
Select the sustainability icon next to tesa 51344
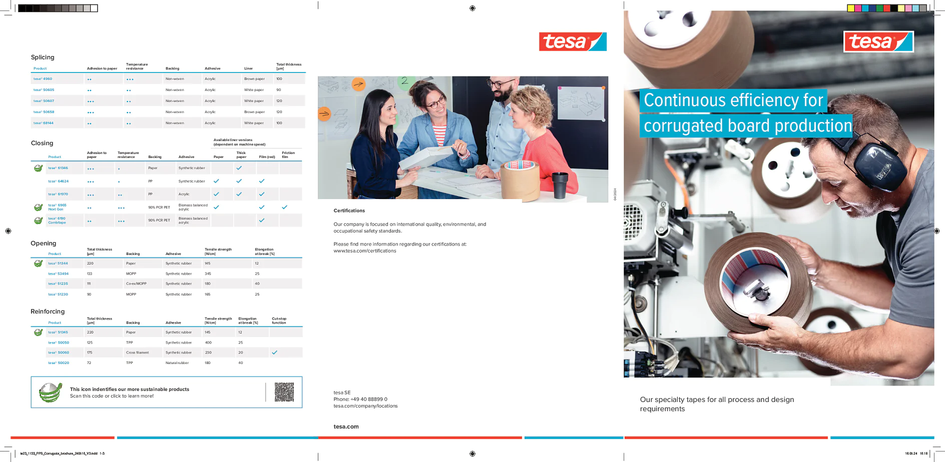[38, 263]
